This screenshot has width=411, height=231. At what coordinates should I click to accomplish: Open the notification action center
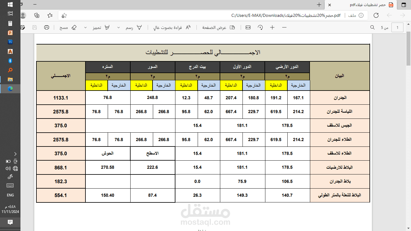[10, 222]
